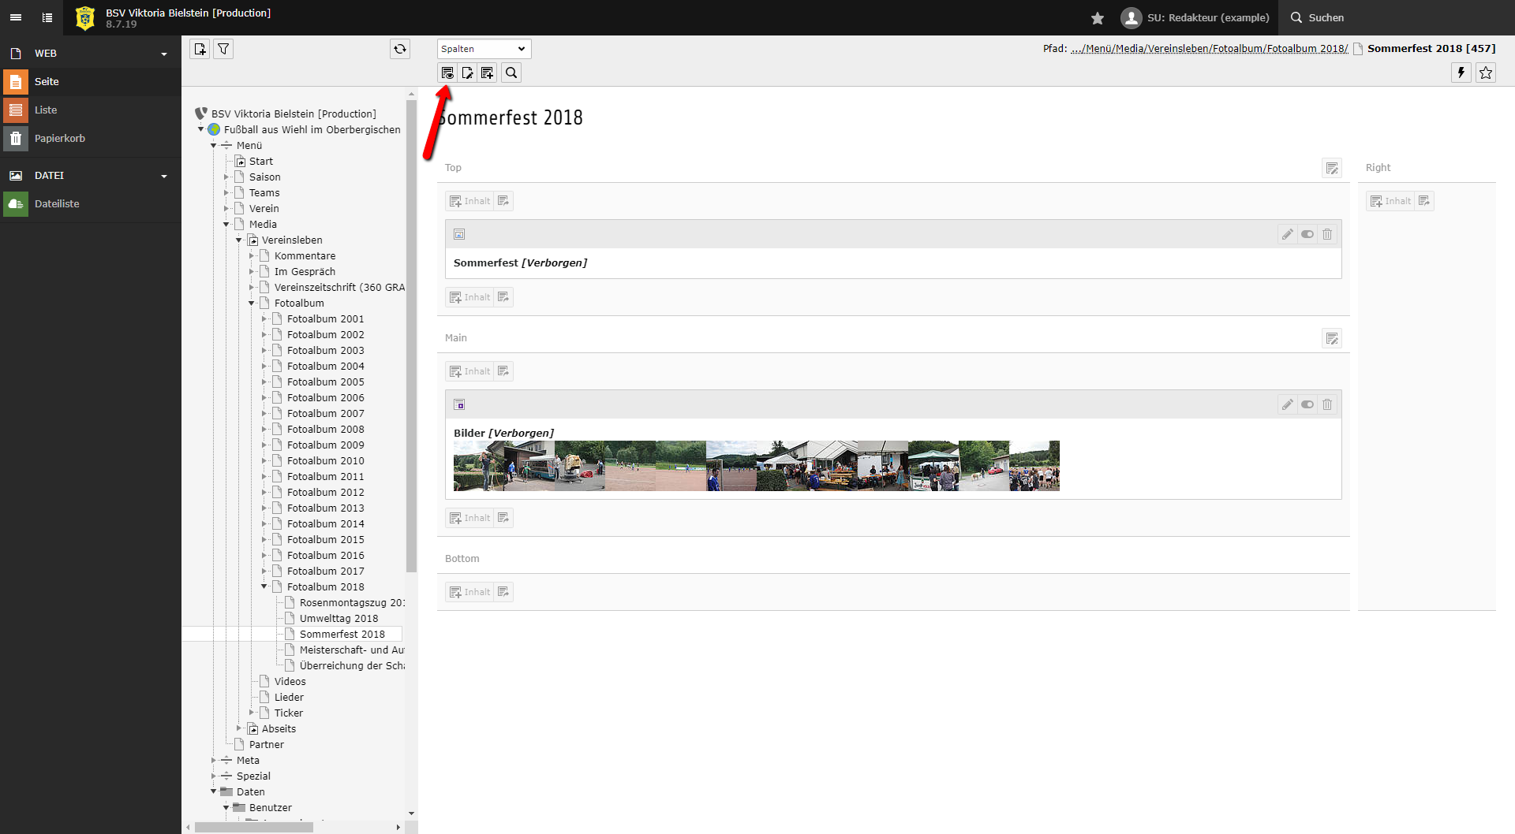
Task: Toggle visibility of the Bilder content element
Action: coord(1307,404)
